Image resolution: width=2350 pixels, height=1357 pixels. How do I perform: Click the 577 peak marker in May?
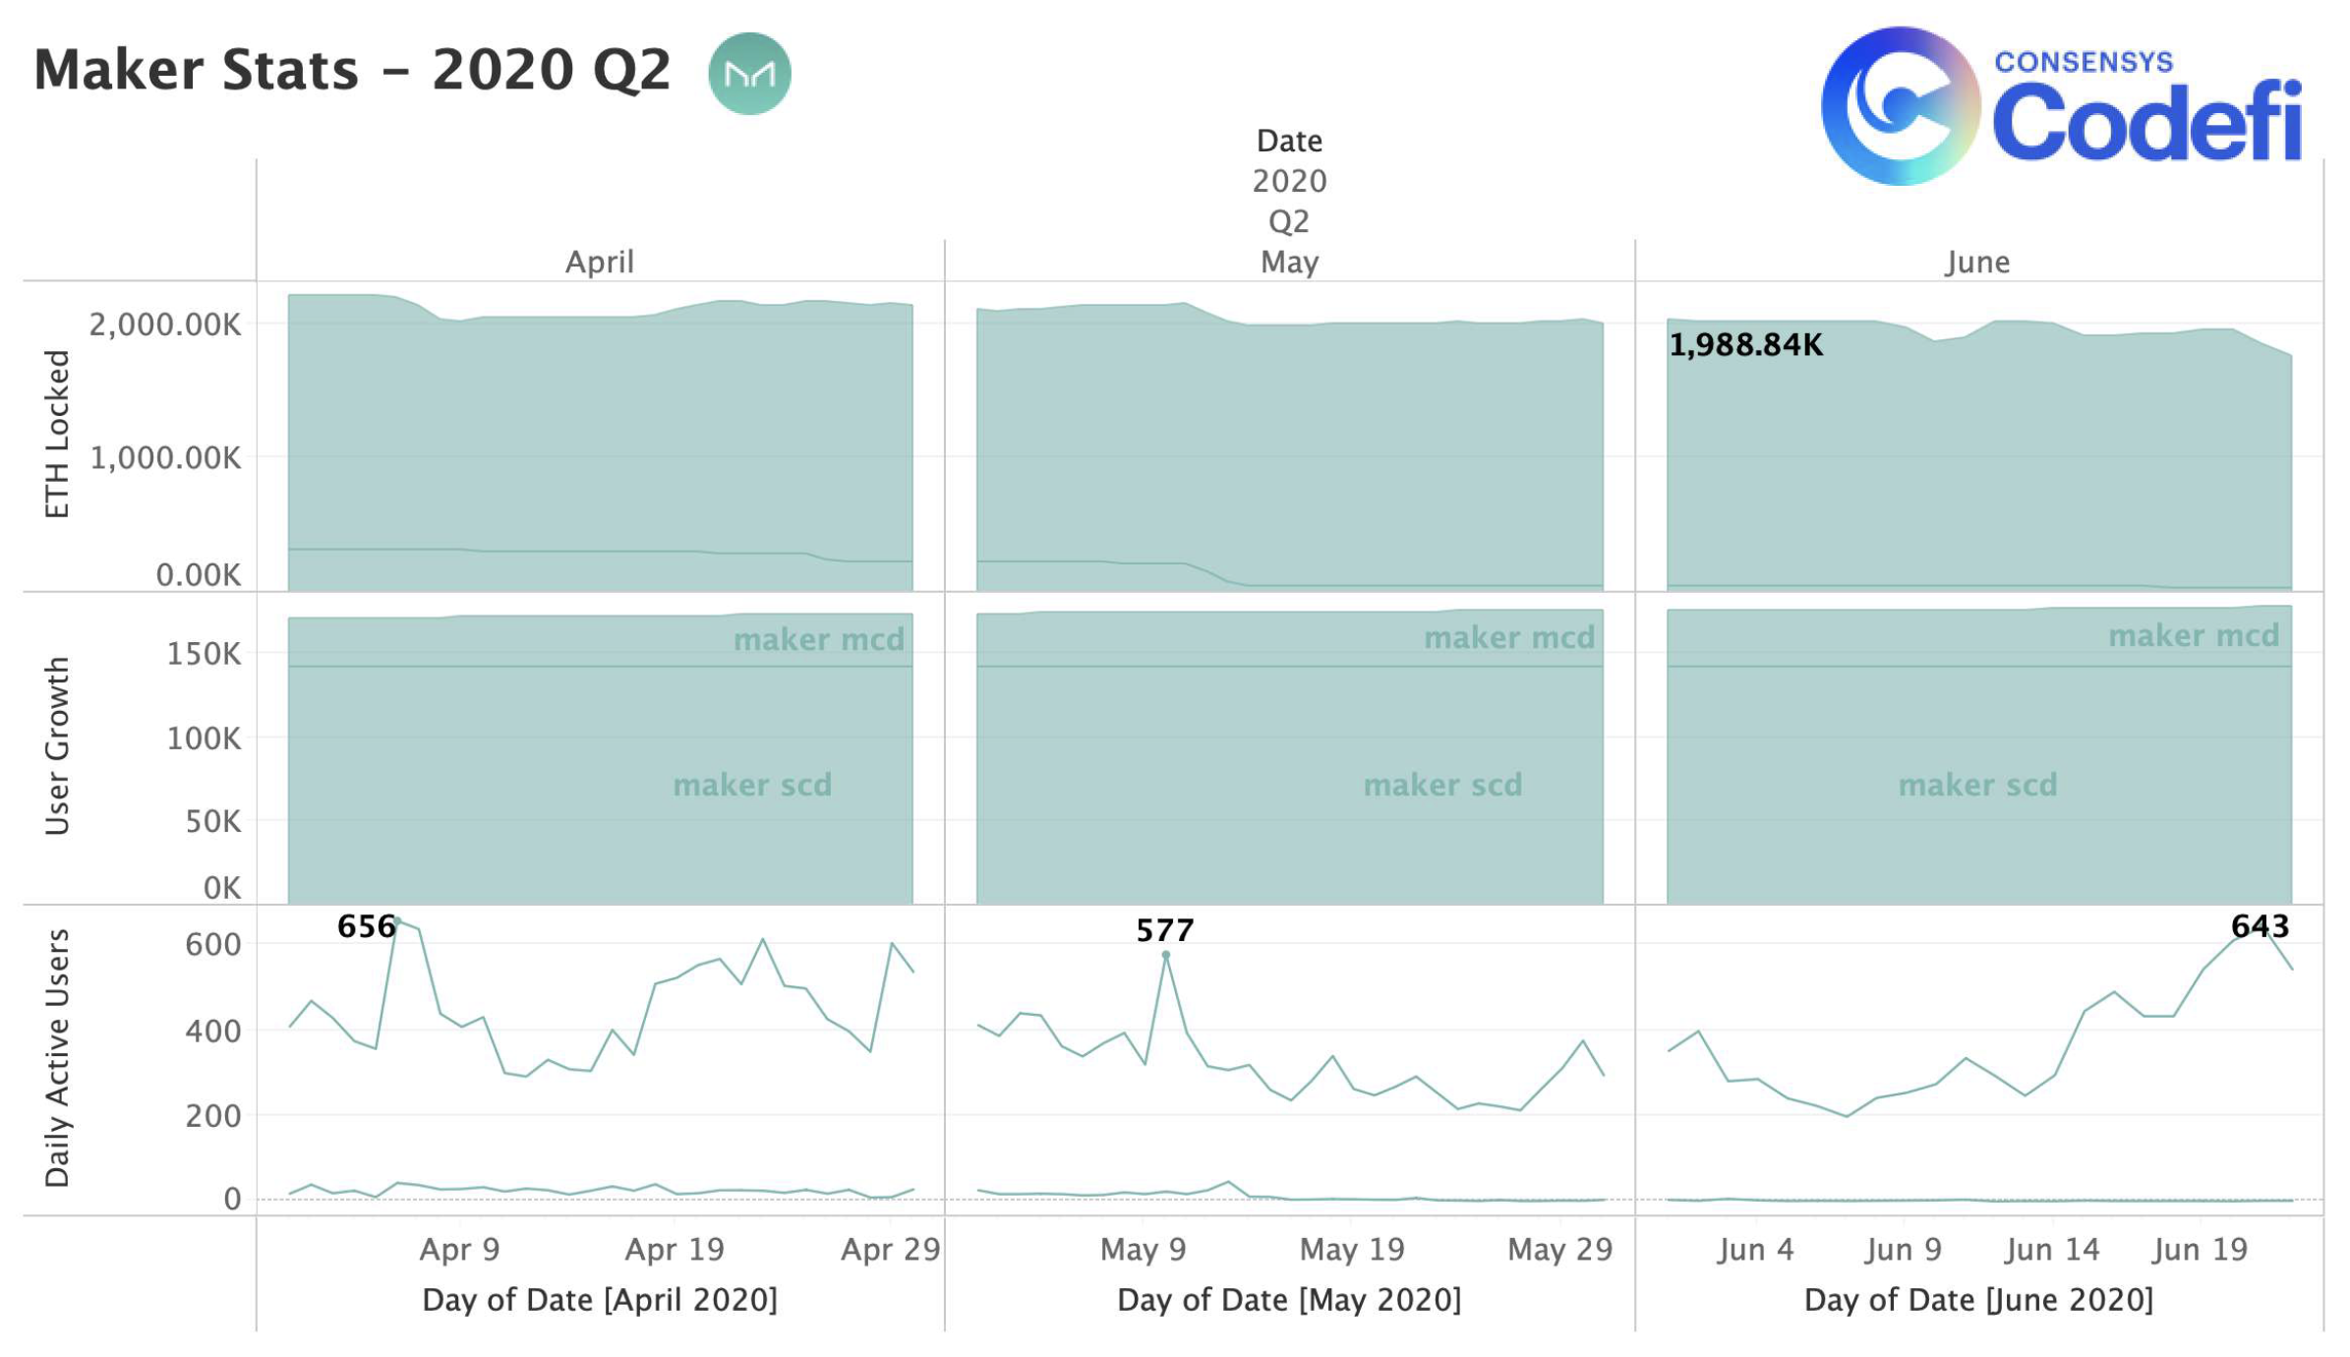click(1165, 955)
